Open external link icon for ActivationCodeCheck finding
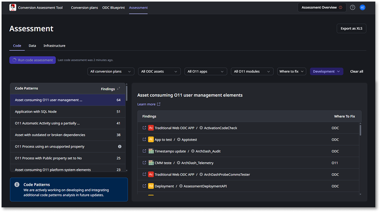This screenshot has height=212, width=380. click(x=144, y=128)
